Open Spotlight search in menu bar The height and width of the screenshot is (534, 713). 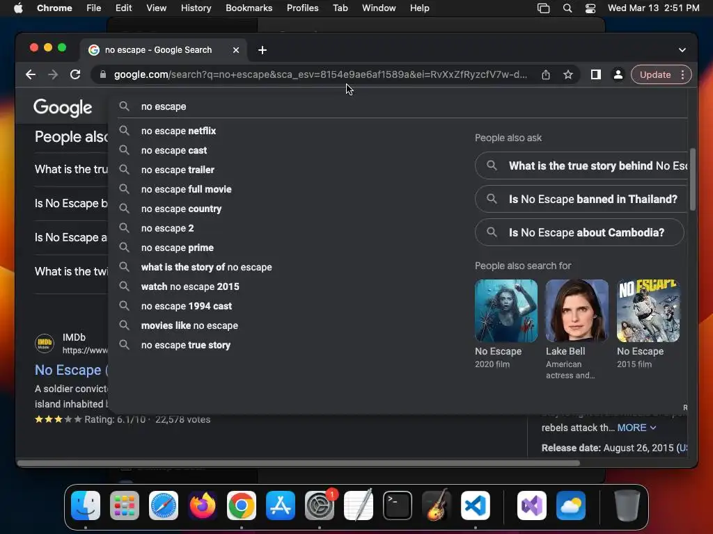coord(567,8)
